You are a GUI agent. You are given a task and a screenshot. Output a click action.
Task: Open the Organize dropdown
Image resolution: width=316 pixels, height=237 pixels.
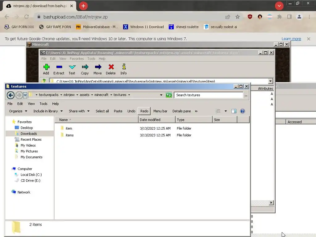click(x=18, y=111)
